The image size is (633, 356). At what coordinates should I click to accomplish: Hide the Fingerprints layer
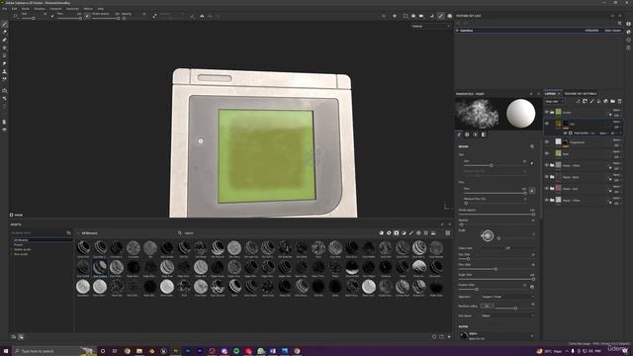[x=547, y=142]
